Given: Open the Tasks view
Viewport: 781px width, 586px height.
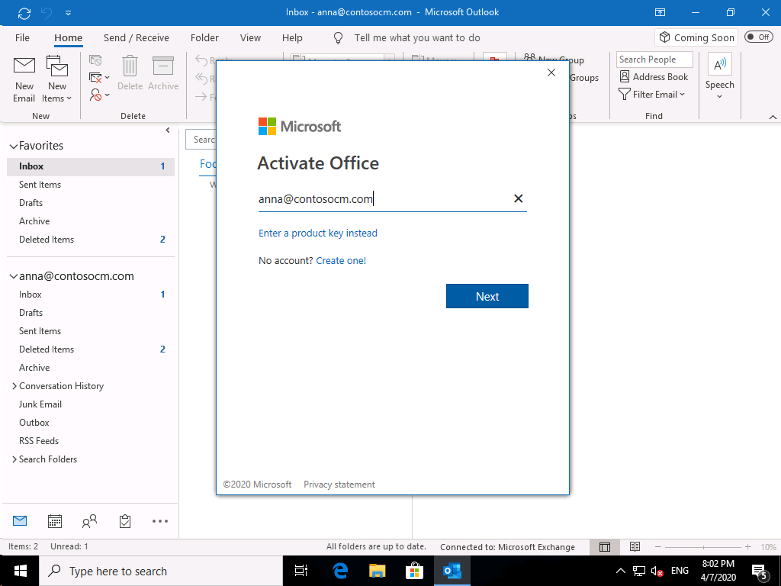Looking at the screenshot, I should click(124, 521).
